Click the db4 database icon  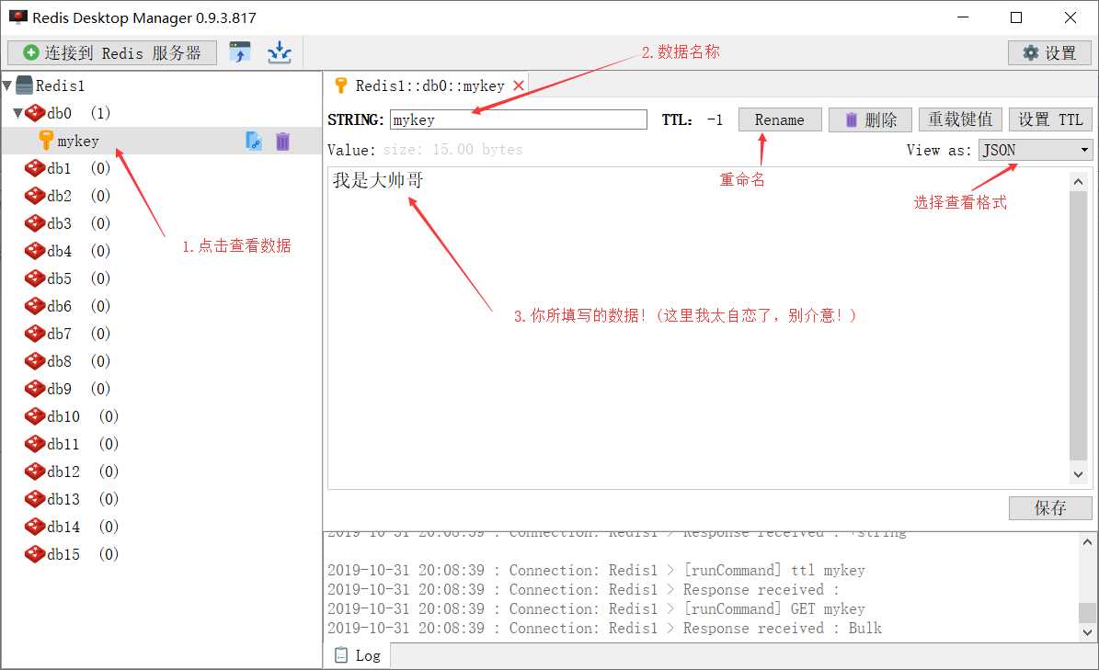(35, 251)
